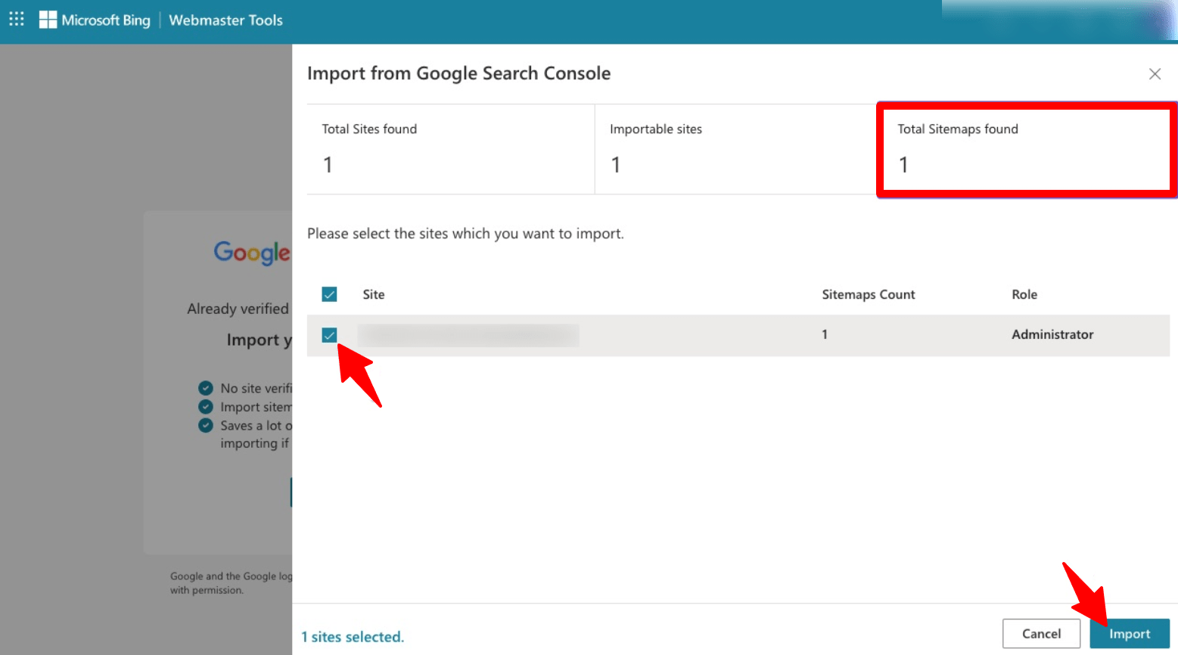Open Webmaster Tools home link
1178x655 pixels.
coord(225,20)
